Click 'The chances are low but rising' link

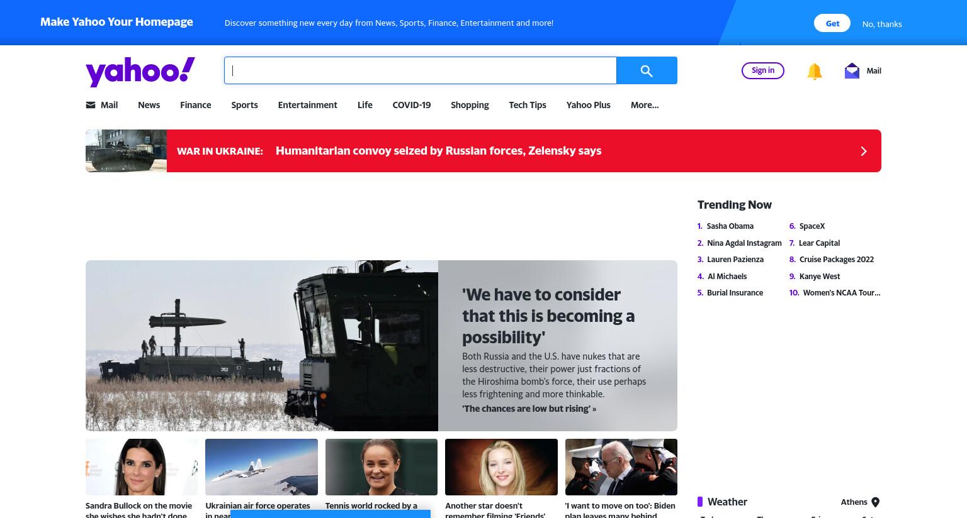(529, 409)
